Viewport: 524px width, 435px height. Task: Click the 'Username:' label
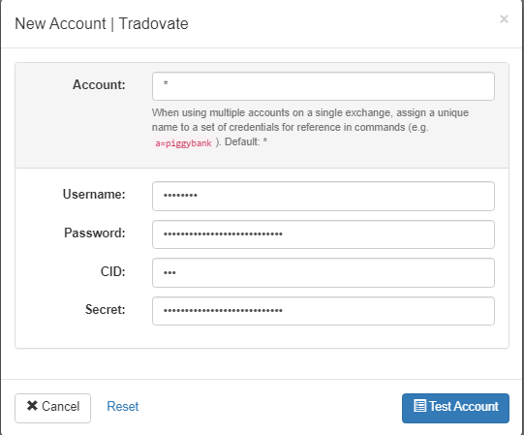click(x=94, y=194)
